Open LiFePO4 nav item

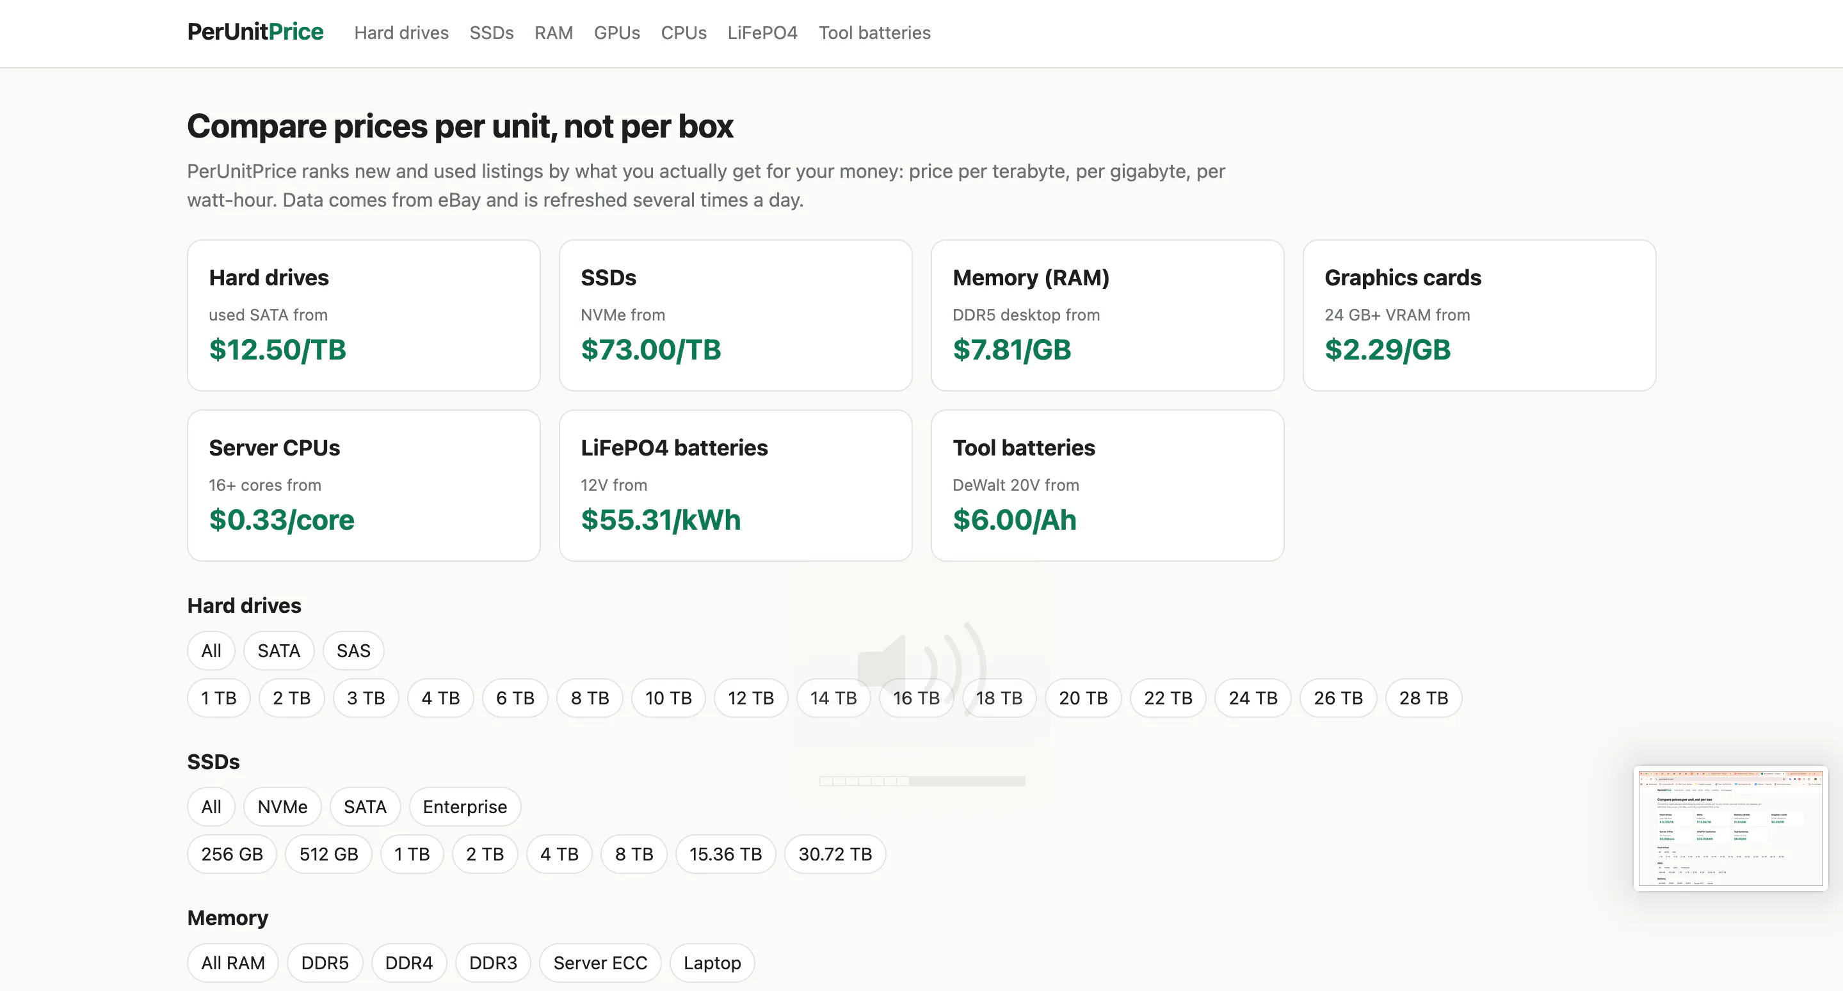(762, 33)
